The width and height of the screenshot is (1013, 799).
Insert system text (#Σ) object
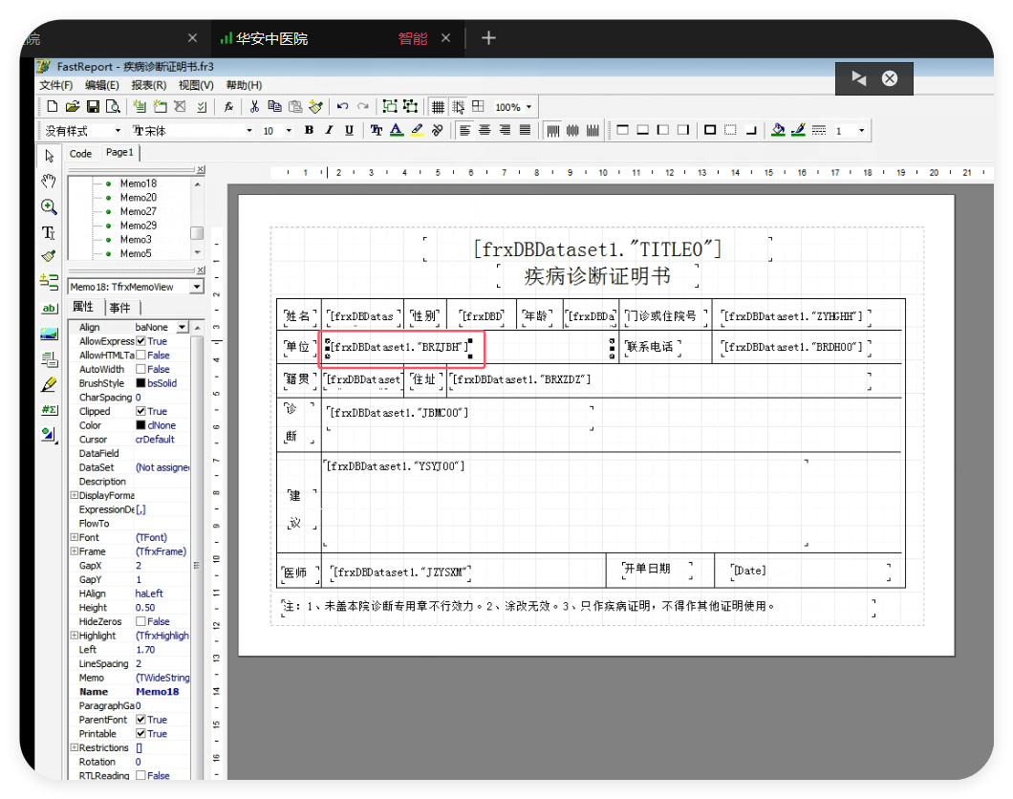49,409
